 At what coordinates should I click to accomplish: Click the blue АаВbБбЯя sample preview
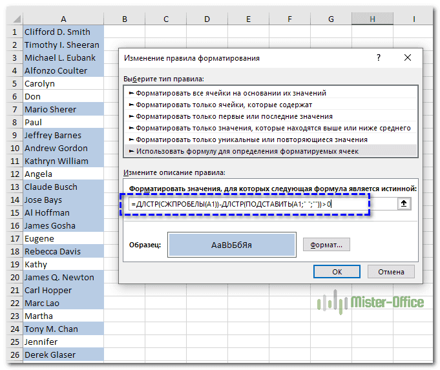231,245
